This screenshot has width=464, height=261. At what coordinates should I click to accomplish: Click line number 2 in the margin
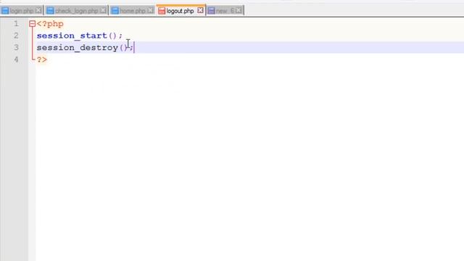click(16, 36)
